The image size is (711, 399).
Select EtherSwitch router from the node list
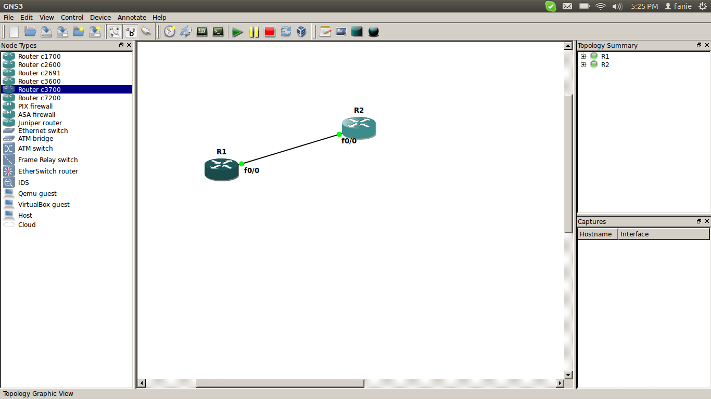48,171
